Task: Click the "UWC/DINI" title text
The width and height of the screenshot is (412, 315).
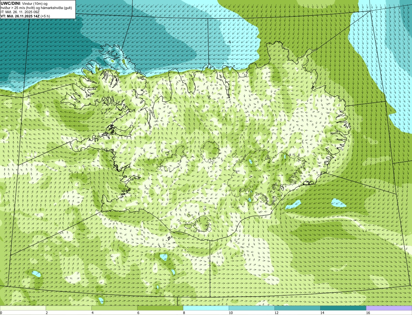Action: pos(11,4)
